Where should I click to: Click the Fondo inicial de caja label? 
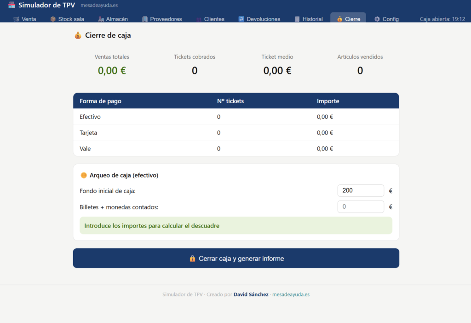pos(108,191)
